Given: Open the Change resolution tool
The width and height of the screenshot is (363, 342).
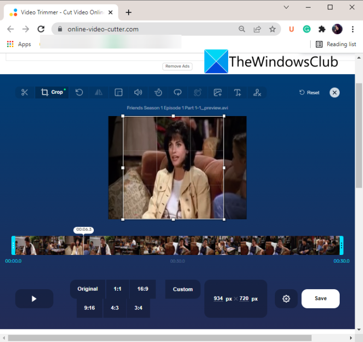Looking at the screenshot, I should [x=119, y=92].
